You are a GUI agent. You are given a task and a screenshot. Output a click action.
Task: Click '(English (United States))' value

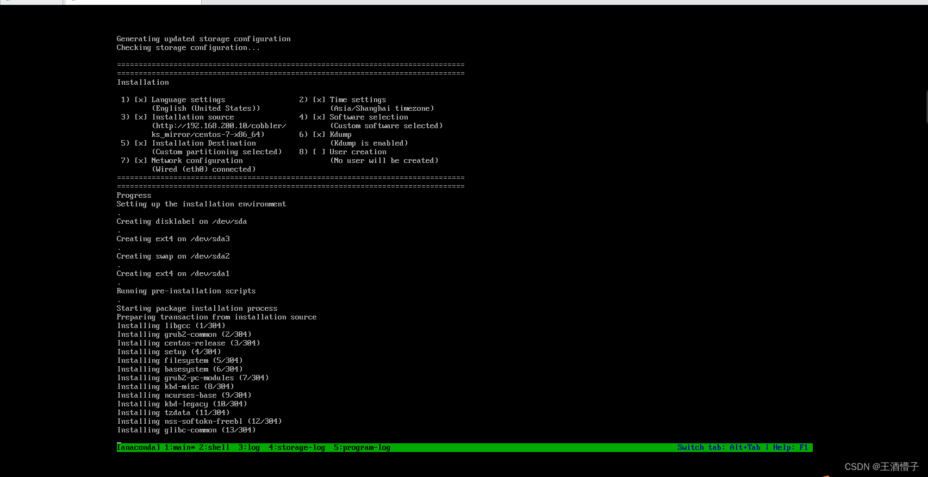click(x=205, y=109)
